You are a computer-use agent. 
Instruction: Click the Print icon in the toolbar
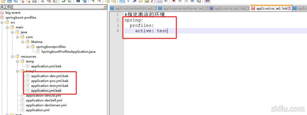pyautogui.click(x=34, y=1)
